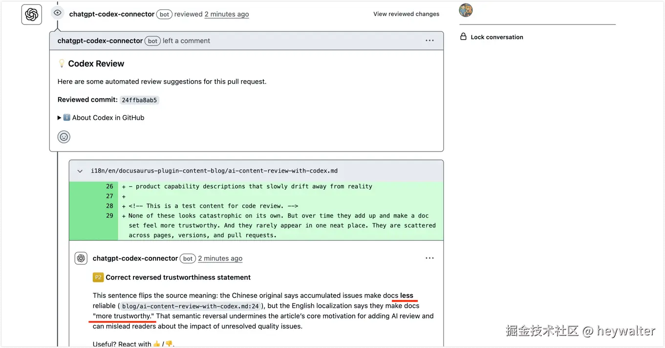
Task: Click the lock icon next to Lock conversation
Action: [x=463, y=37]
